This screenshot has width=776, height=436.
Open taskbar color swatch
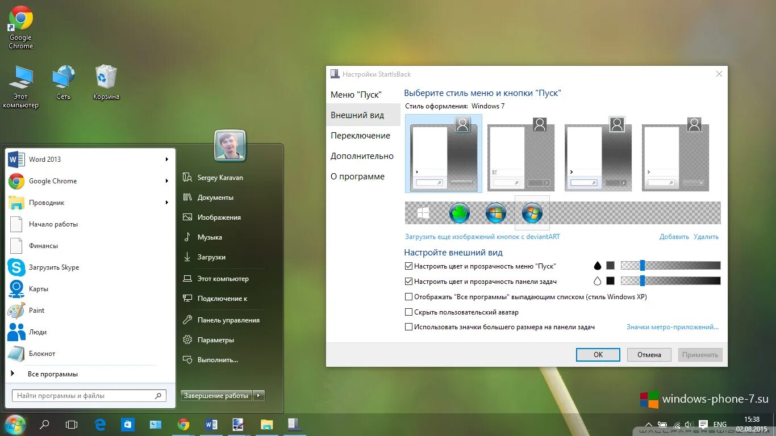pyautogui.click(x=611, y=280)
